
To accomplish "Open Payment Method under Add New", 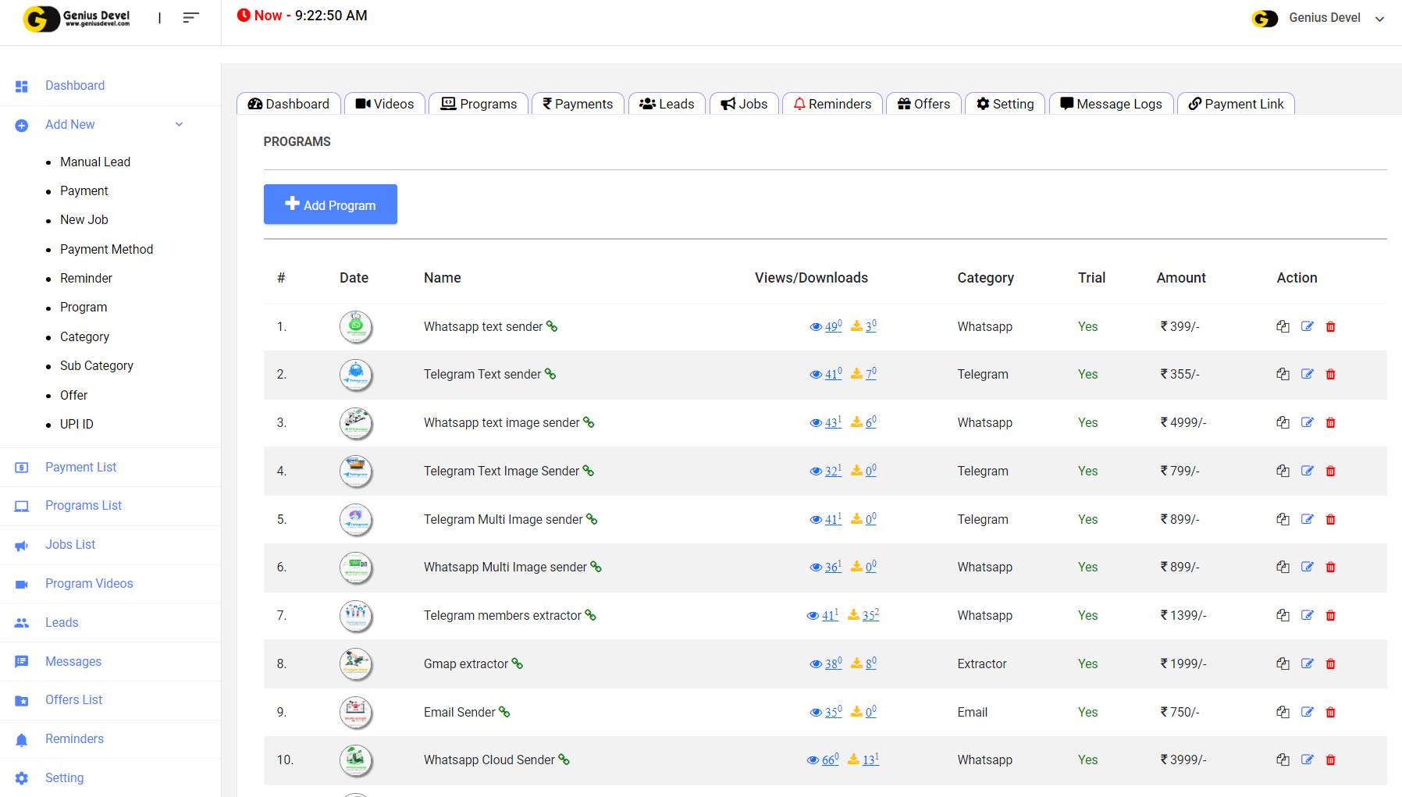I will pyautogui.click(x=106, y=250).
